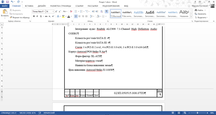The height and width of the screenshot is (115, 216).
Task: Click the Save icon in quick access toolbar
Action: (8, 2)
